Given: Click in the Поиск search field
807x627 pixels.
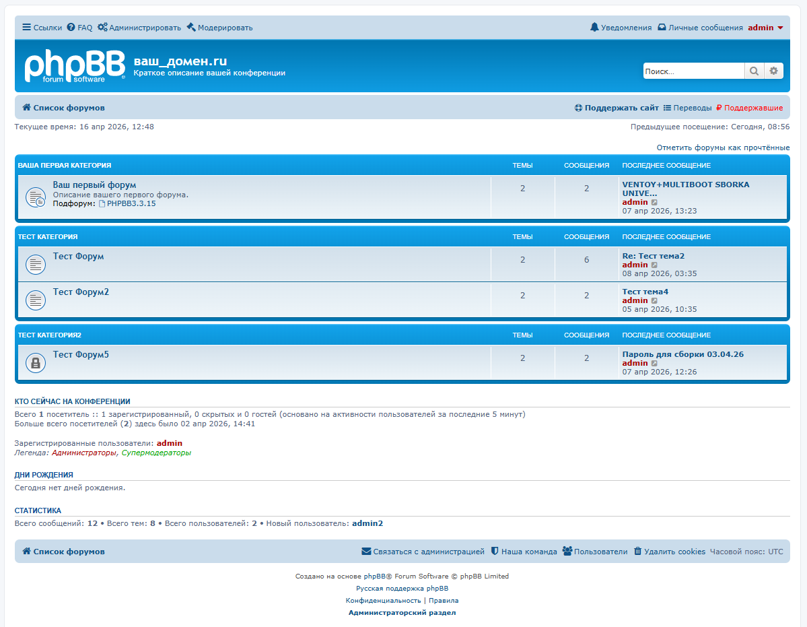Looking at the screenshot, I should [x=693, y=71].
